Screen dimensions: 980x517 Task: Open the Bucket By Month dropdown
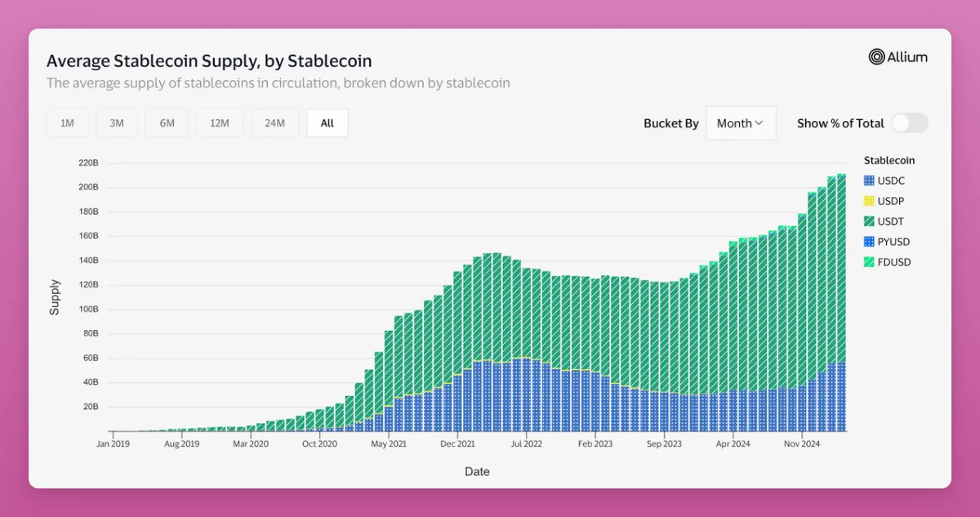[x=741, y=123]
